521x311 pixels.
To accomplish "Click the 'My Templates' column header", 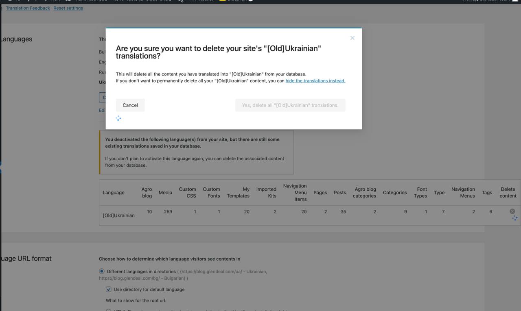I will [238, 193].
